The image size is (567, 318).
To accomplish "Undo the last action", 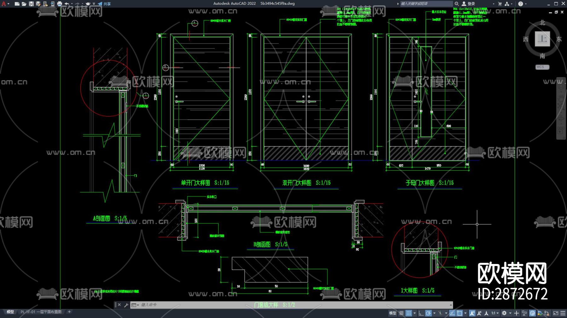I will pos(67,4).
